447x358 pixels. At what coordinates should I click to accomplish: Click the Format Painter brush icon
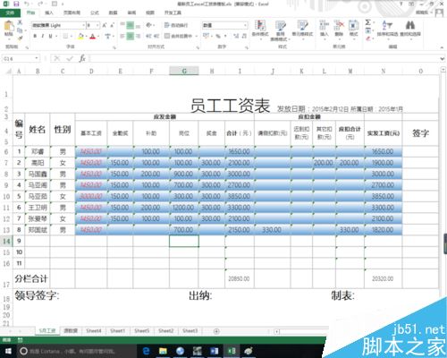(x=20, y=38)
